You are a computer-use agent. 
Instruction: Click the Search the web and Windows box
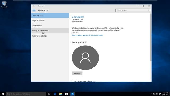point(26,94)
